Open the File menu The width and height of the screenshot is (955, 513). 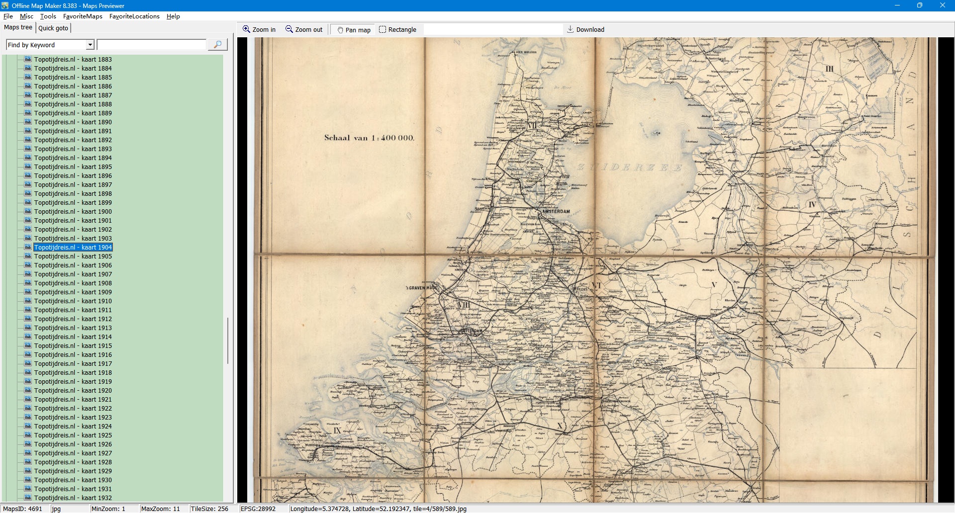(x=8, y=16)
